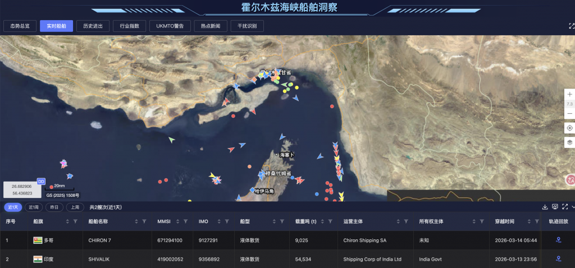This screenshot has height=268, width=575.
Task: Switch to 历史进出 tab
Action: [93, 26]
